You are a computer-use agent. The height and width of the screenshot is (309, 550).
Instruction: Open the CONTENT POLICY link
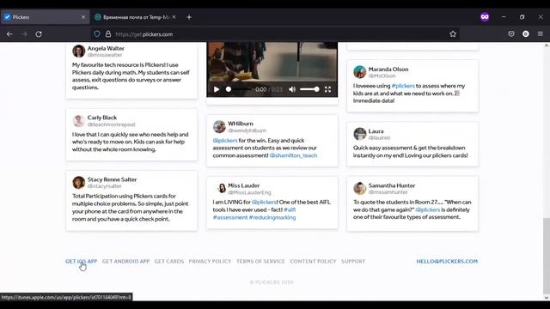coord(313,261)
